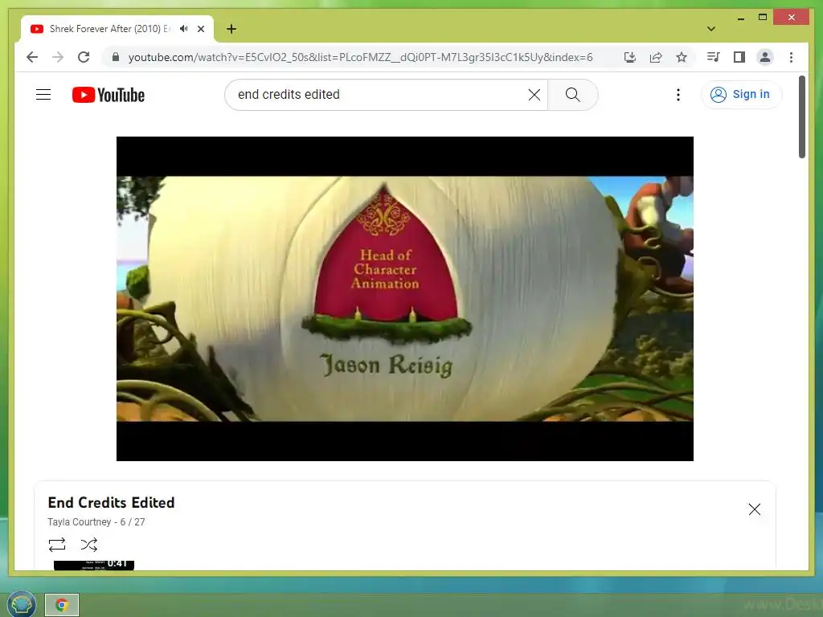Image resolution: width=823 pixels, height=617 pixels.
Task: Toggle shuffle playlist
Action: tap(89, 545)
